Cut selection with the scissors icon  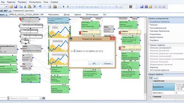(25, 7)
